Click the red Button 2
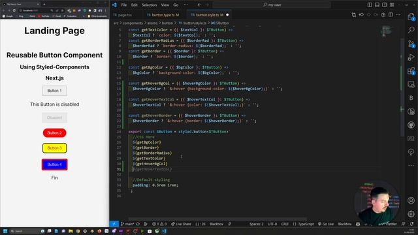Viewport: 418px width, 235px height. click(54, 133)
